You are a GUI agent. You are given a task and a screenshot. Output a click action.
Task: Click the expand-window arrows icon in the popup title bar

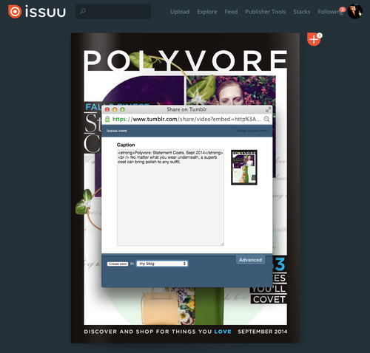[x=268, y=109]
